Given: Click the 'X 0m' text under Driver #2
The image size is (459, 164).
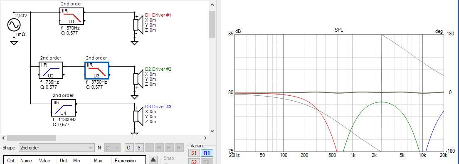Looking at the screenshot, I should pyautogui.click(x=151, y=74).
